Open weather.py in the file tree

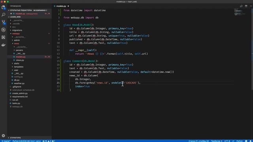pyautogui.click(x=19, y=83)
